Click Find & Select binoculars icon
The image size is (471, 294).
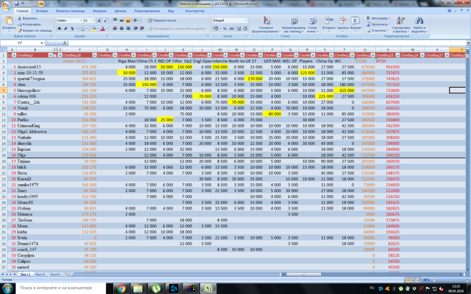tap(419, 21)
